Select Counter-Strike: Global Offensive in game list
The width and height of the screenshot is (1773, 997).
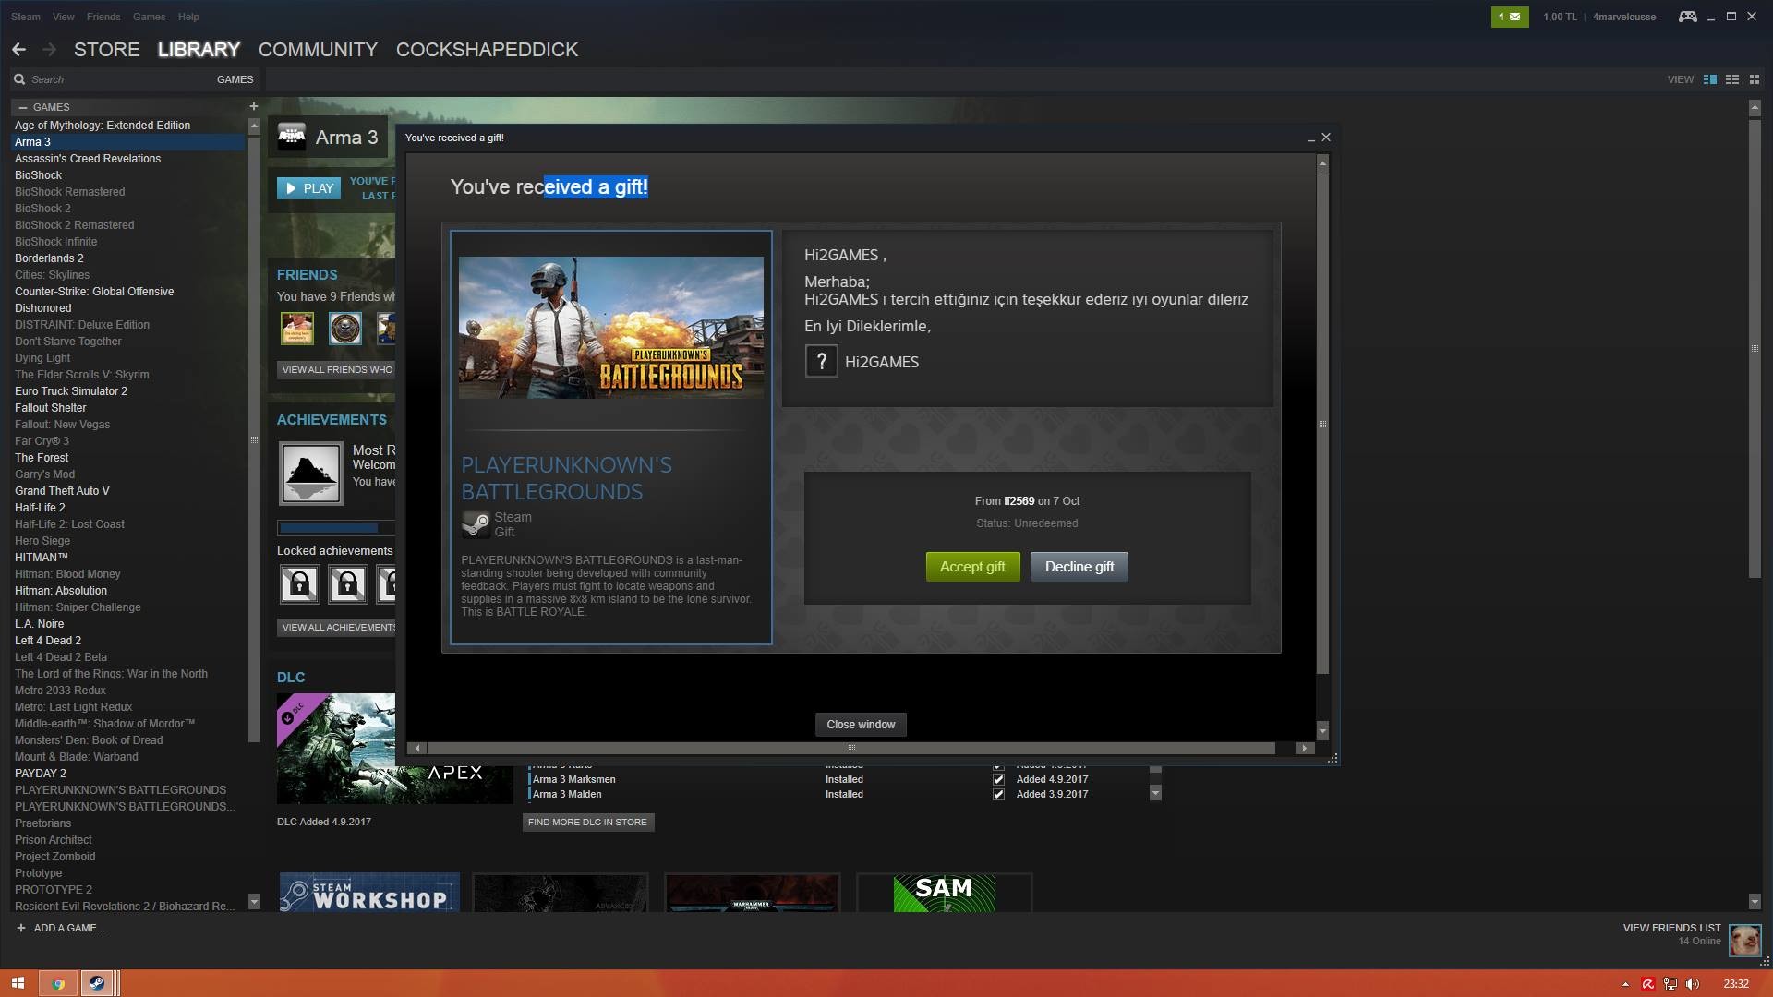click(94, 292)
